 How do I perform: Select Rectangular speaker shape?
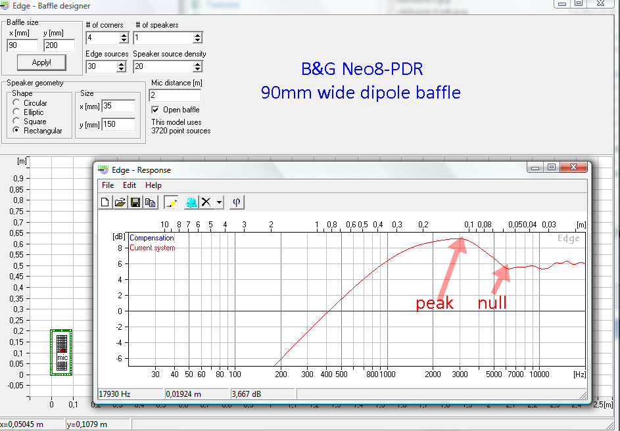point(16,130)
